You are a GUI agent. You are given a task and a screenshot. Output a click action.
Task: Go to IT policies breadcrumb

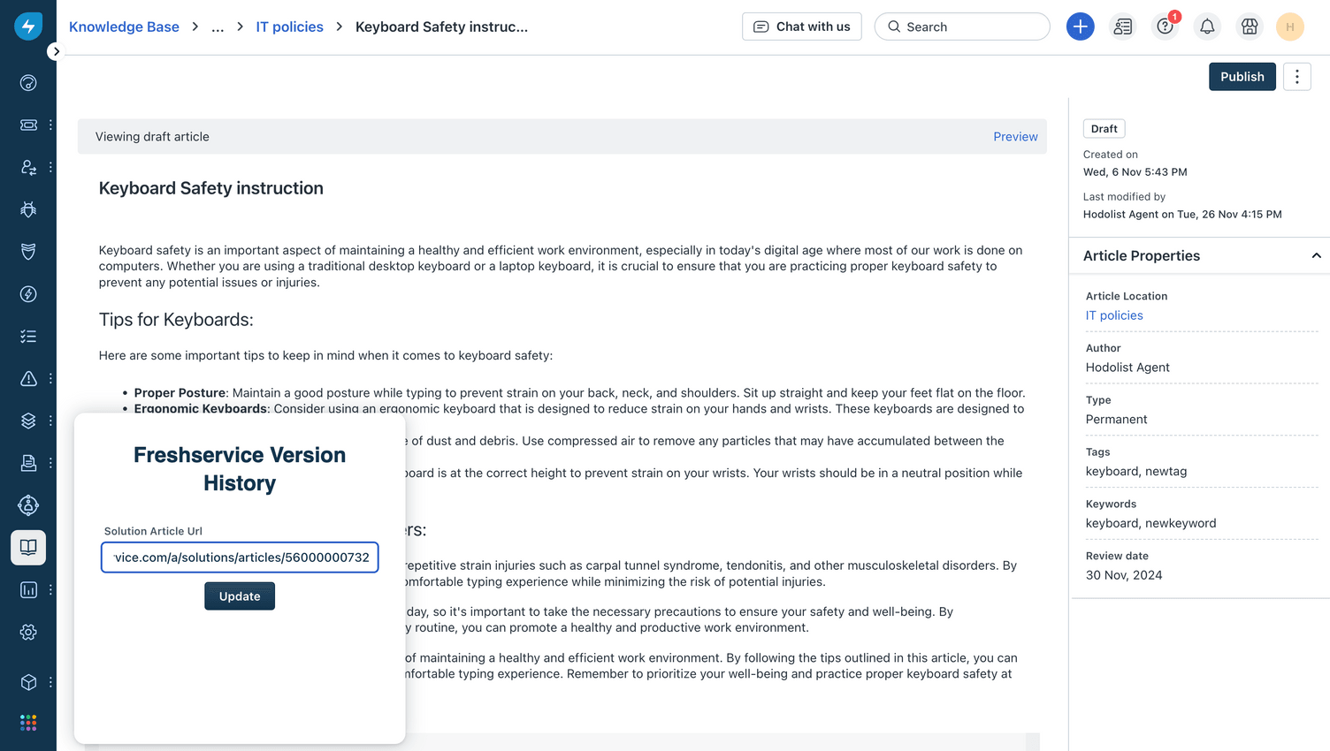pos(289,27)
